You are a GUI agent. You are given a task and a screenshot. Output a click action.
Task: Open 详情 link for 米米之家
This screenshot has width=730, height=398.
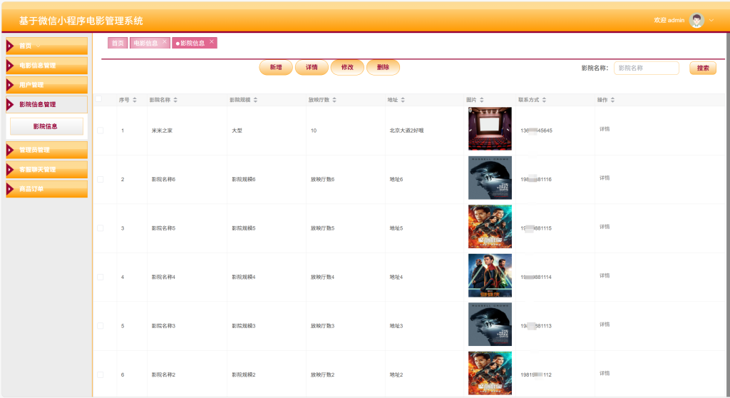(605, 129)
